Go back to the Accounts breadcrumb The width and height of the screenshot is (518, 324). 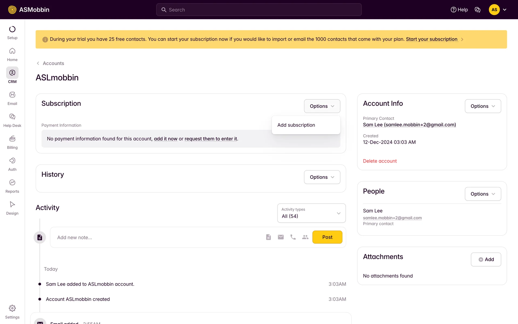click(53, 63)
